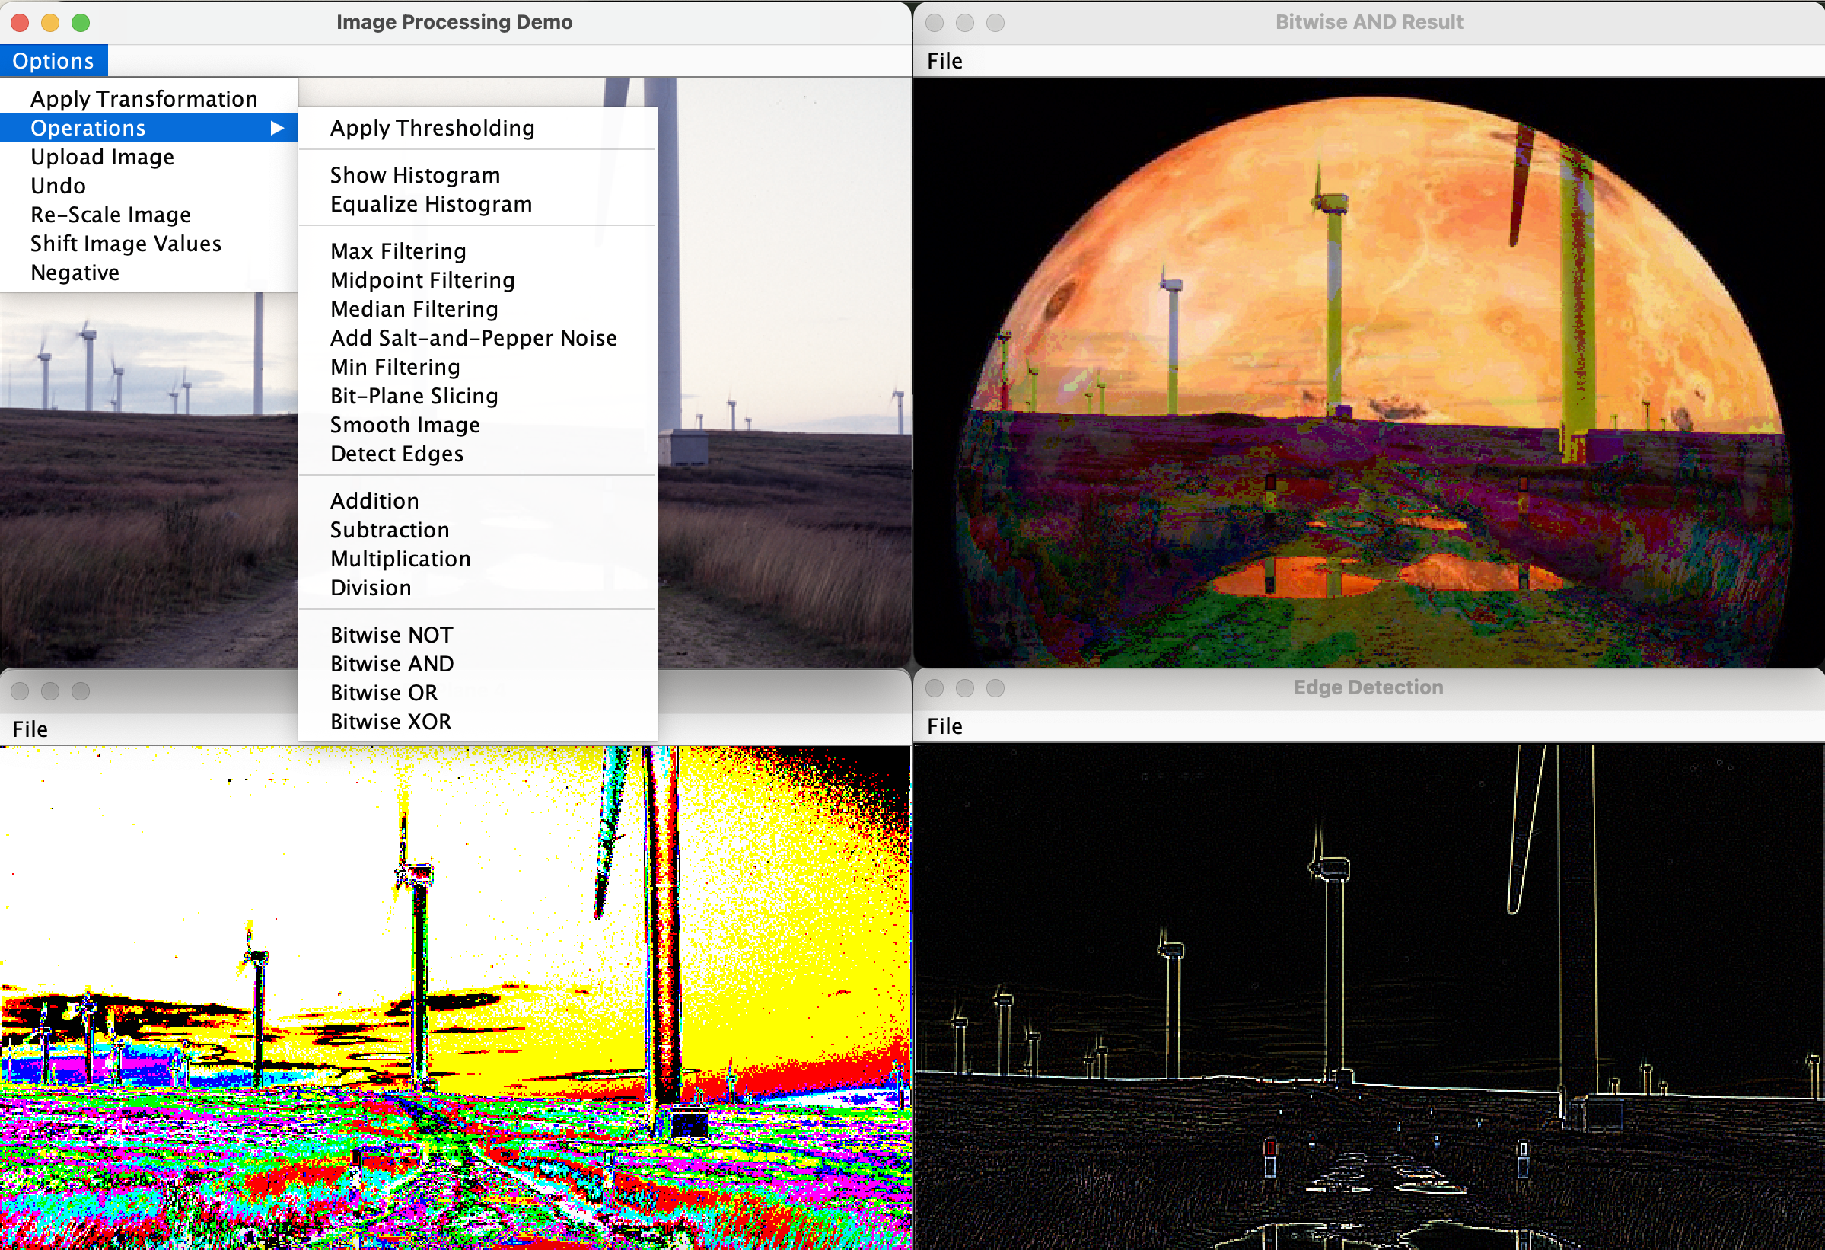Select the Subtraction operation
Viewport: 1825px width, 1250px height.
coord(389,530)
